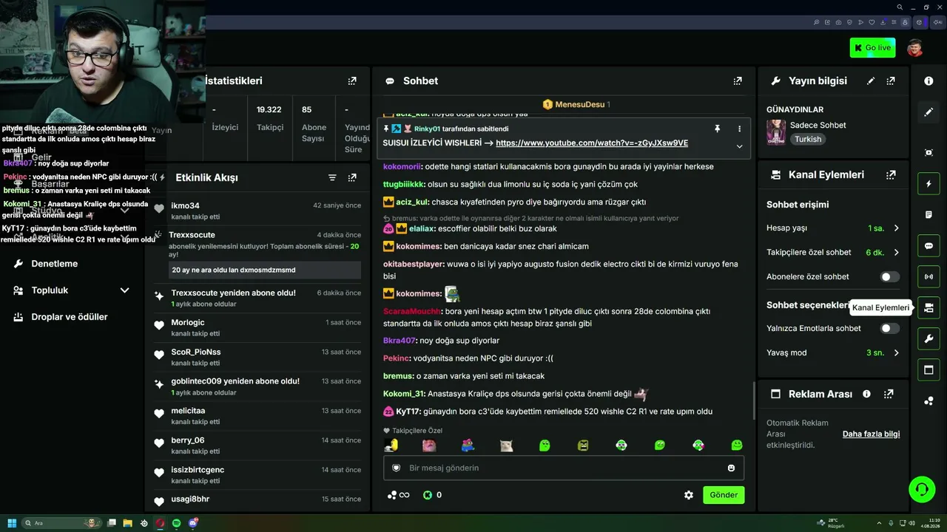The image size is (947, 532).
Task: Click Morlogic in the activity feed
Action: 188,322
